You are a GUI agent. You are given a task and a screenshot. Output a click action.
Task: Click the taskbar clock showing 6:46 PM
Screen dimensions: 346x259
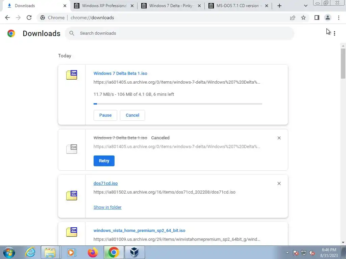coord(329,253)
